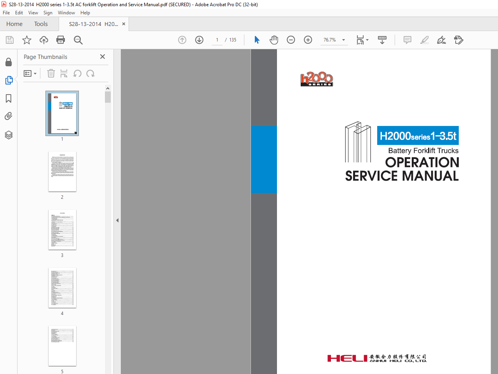Screen dimensions: 498x374
Task: Select page 5 thumbnail
Action: [62, 346]
